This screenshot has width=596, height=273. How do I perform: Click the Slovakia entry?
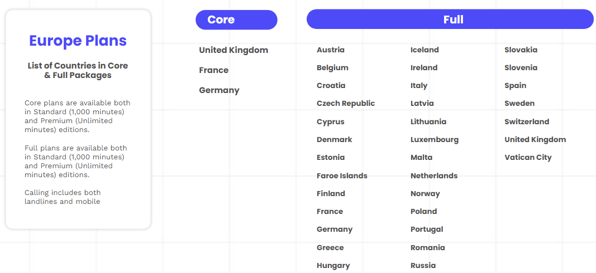[x=521, y=50]
